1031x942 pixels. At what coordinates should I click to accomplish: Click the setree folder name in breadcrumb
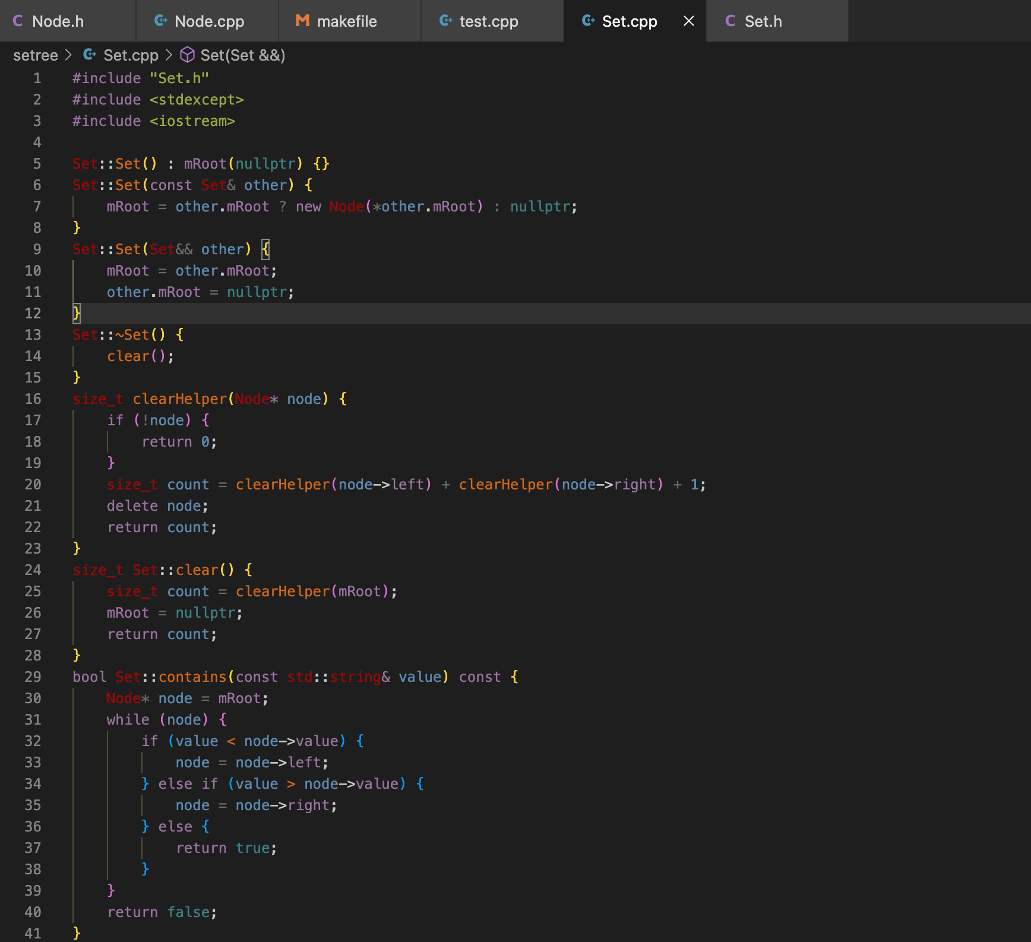point(35,55)
